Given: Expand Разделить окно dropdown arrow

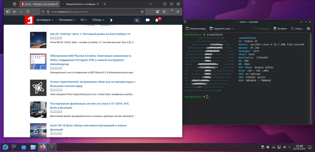Looking at the screenshot, I should point(233,29).
